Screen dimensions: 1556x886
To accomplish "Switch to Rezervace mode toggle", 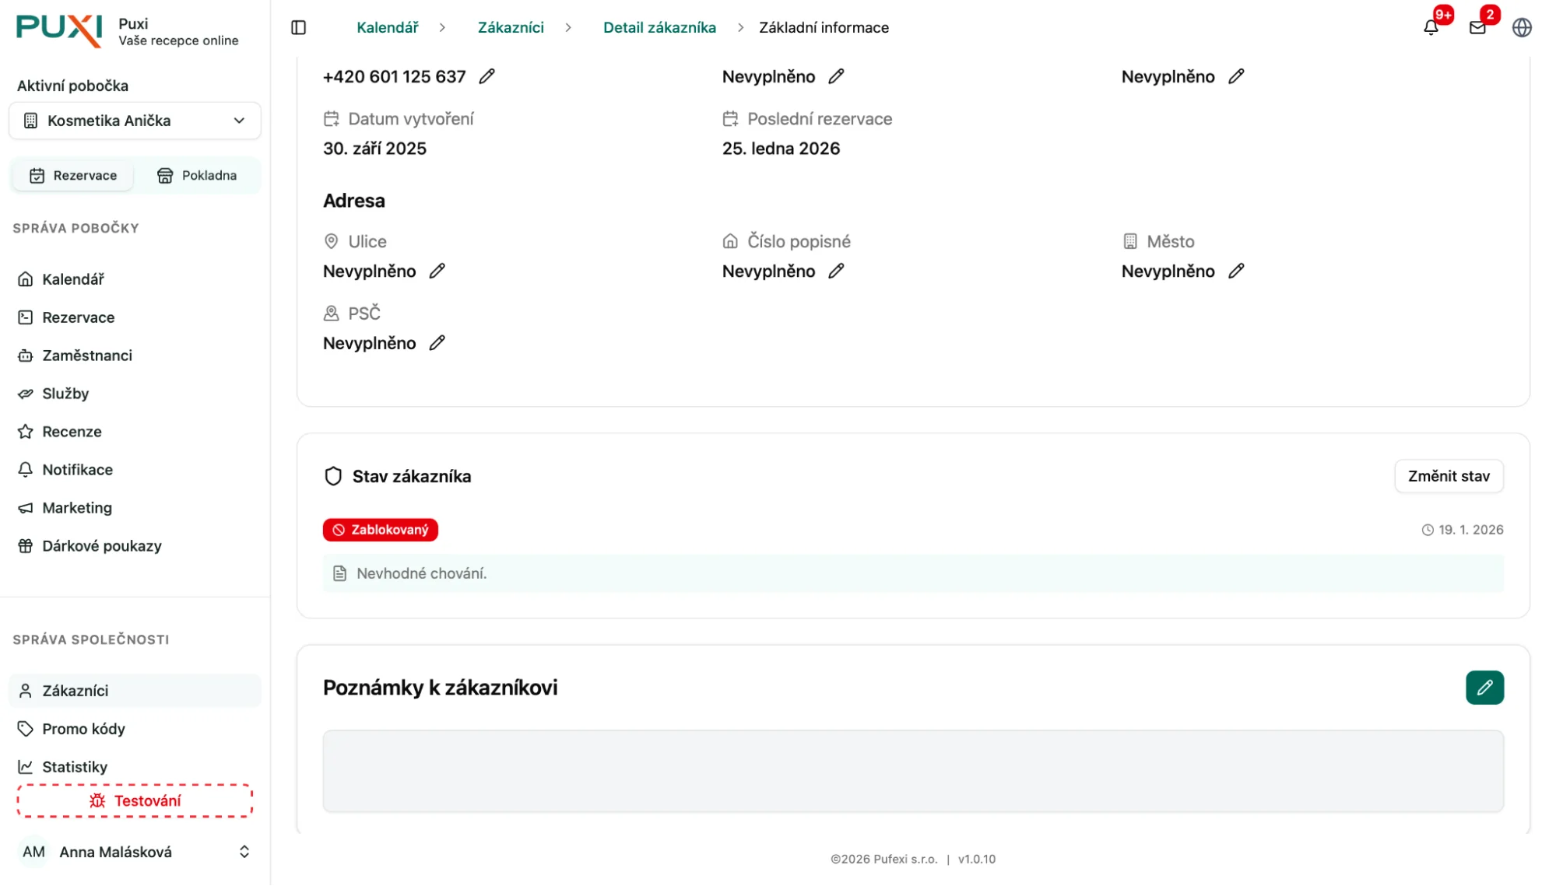I will point(73,176).
